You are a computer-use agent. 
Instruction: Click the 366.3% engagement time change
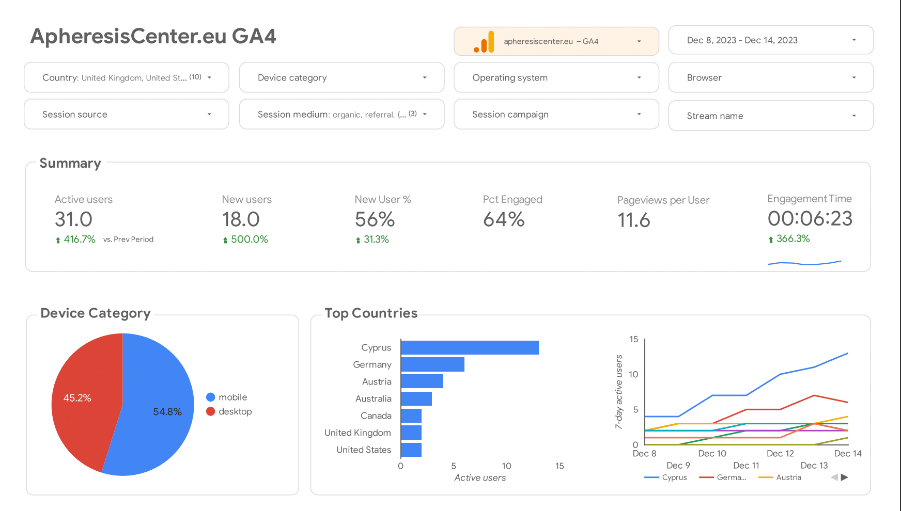pyautogui.click(x=789, y=238)
